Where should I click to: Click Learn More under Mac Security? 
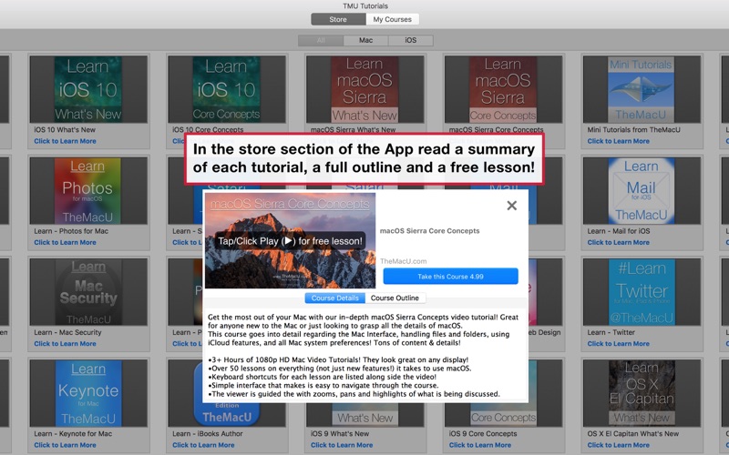[65, 344]
